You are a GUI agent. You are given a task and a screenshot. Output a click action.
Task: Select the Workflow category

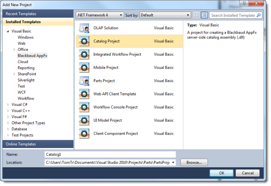26,98
